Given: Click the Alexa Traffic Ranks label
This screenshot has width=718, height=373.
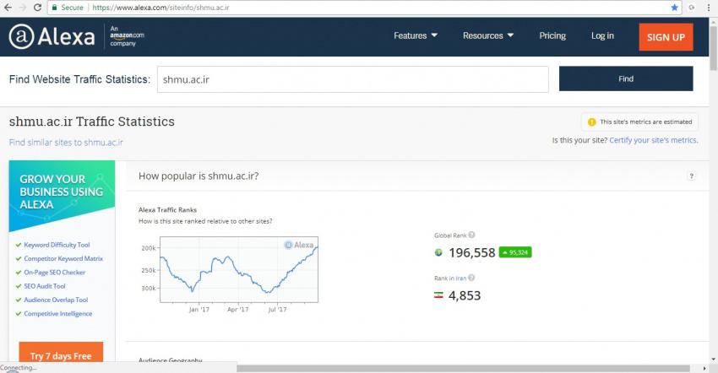Looking at the screenshot, I should (x=167, y=209).
